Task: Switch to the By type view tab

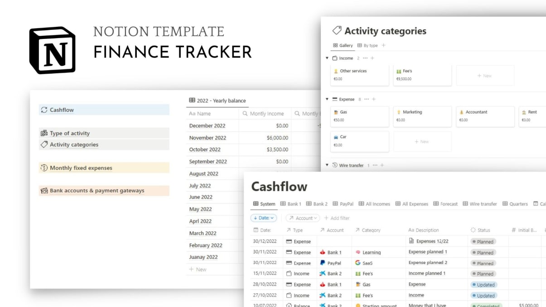Action: [x=367, y=45]
